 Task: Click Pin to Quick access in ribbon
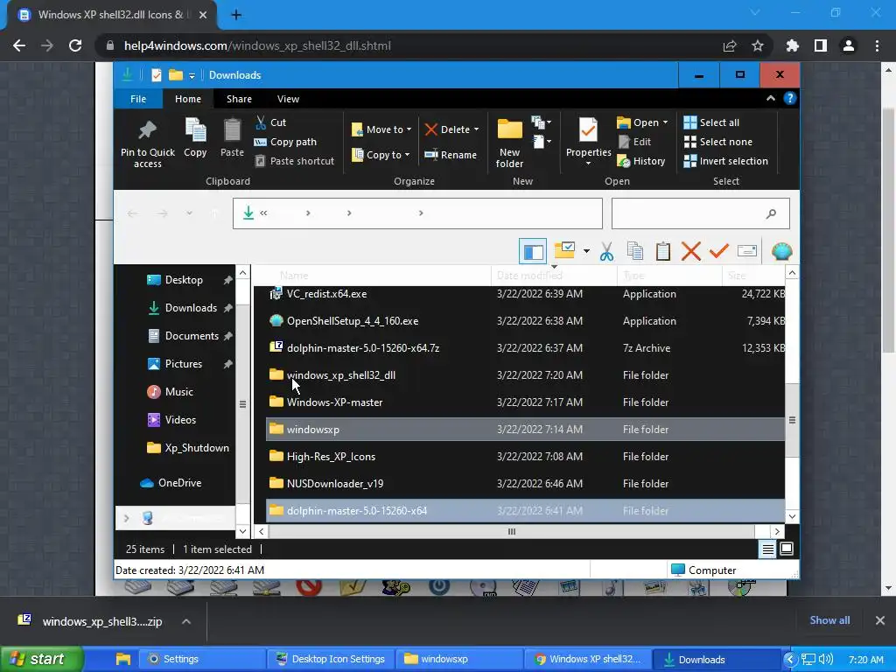click(x=147, y=143)
